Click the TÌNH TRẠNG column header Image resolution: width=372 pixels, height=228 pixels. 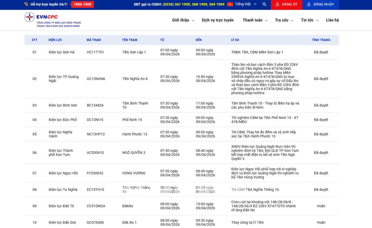point(321,40)
